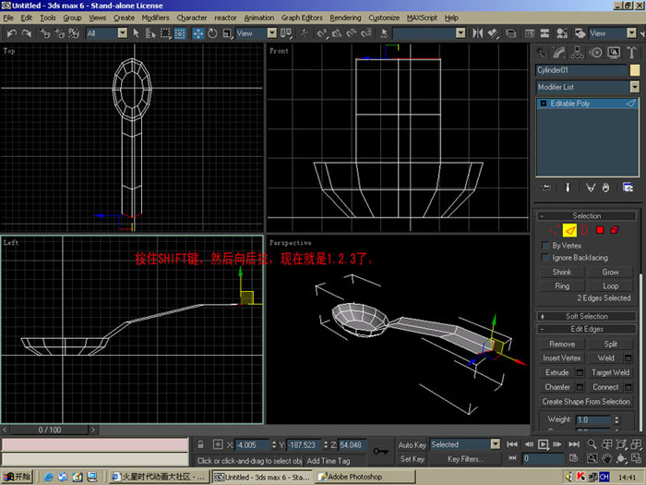Open the Rendering menu
The height and width of the screenshot is (485, 646).
tap(345, 18)
